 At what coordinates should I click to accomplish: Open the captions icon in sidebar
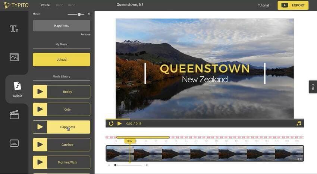[14, 143]
